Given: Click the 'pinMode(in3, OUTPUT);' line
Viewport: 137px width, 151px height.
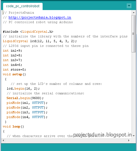Looking at the screenshot, I should (27, 112).
